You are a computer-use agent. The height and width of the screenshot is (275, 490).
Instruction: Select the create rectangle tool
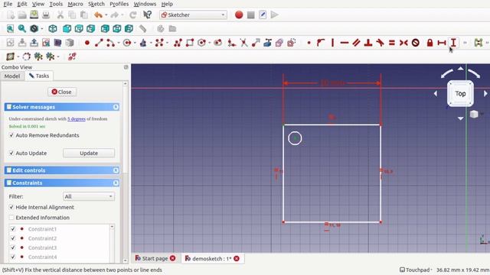[190, 43]
